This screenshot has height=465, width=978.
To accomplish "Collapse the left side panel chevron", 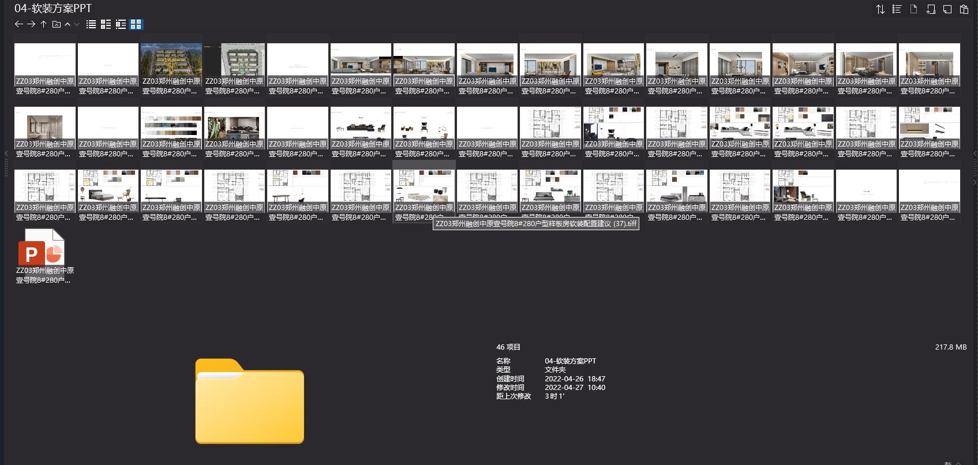I will click(6, 153).
